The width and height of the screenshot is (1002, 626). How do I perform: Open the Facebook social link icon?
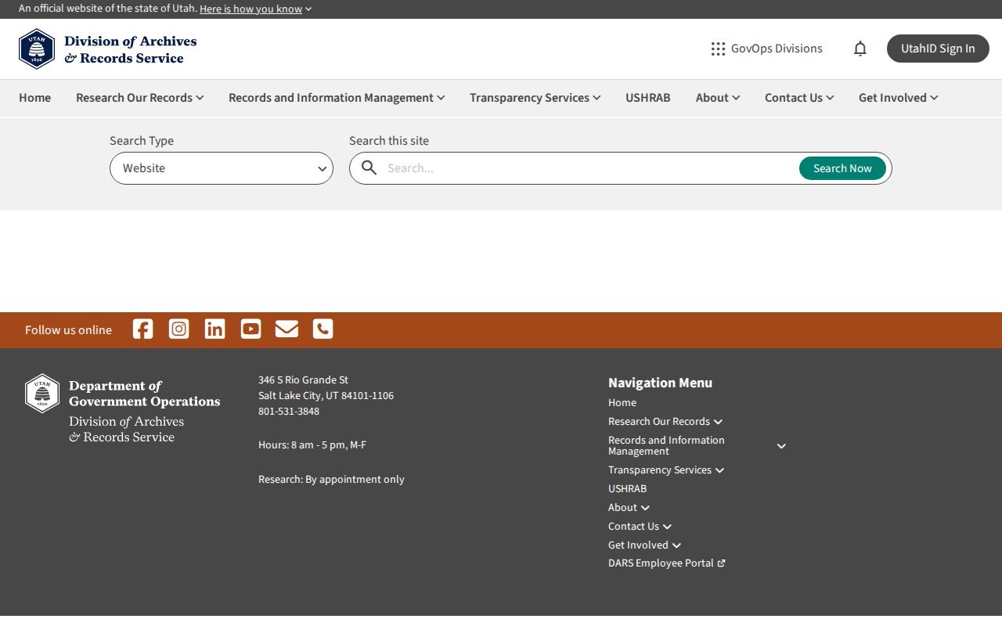coord(142,329)
